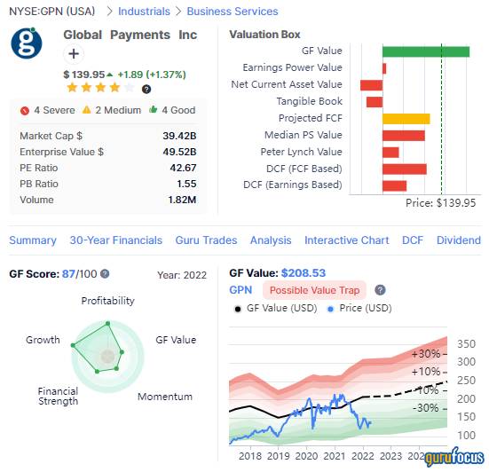Screen dimensions: 489x472
Task: Click the GF Value $208.53 amount
Action: 304,273
